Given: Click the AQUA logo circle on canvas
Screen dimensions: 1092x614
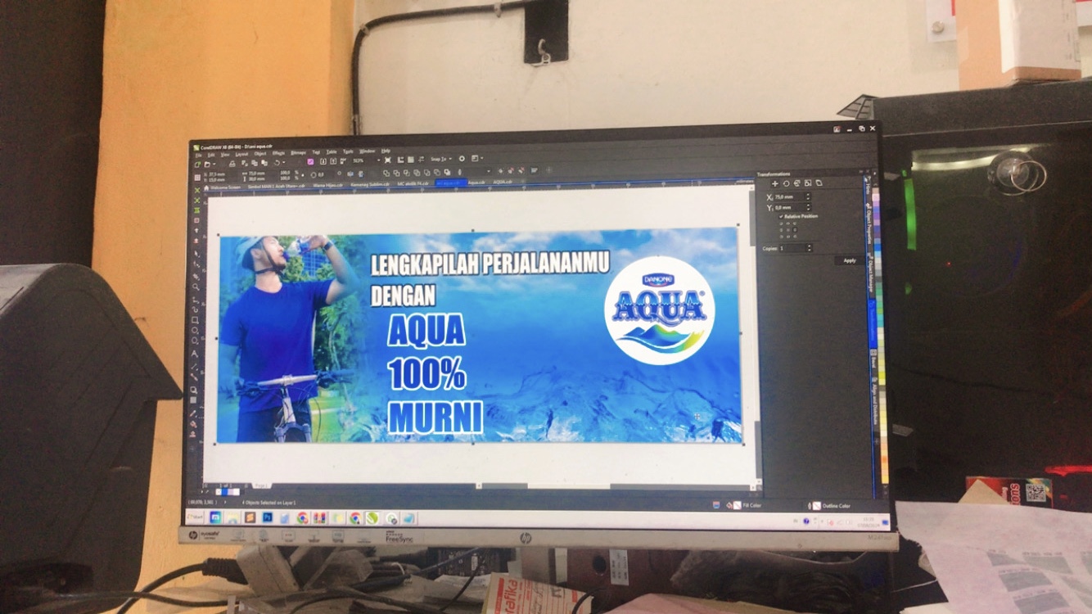Looking at the screenshot, I should pos(659,310).
